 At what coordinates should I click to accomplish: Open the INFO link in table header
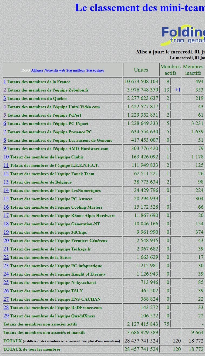26,70
